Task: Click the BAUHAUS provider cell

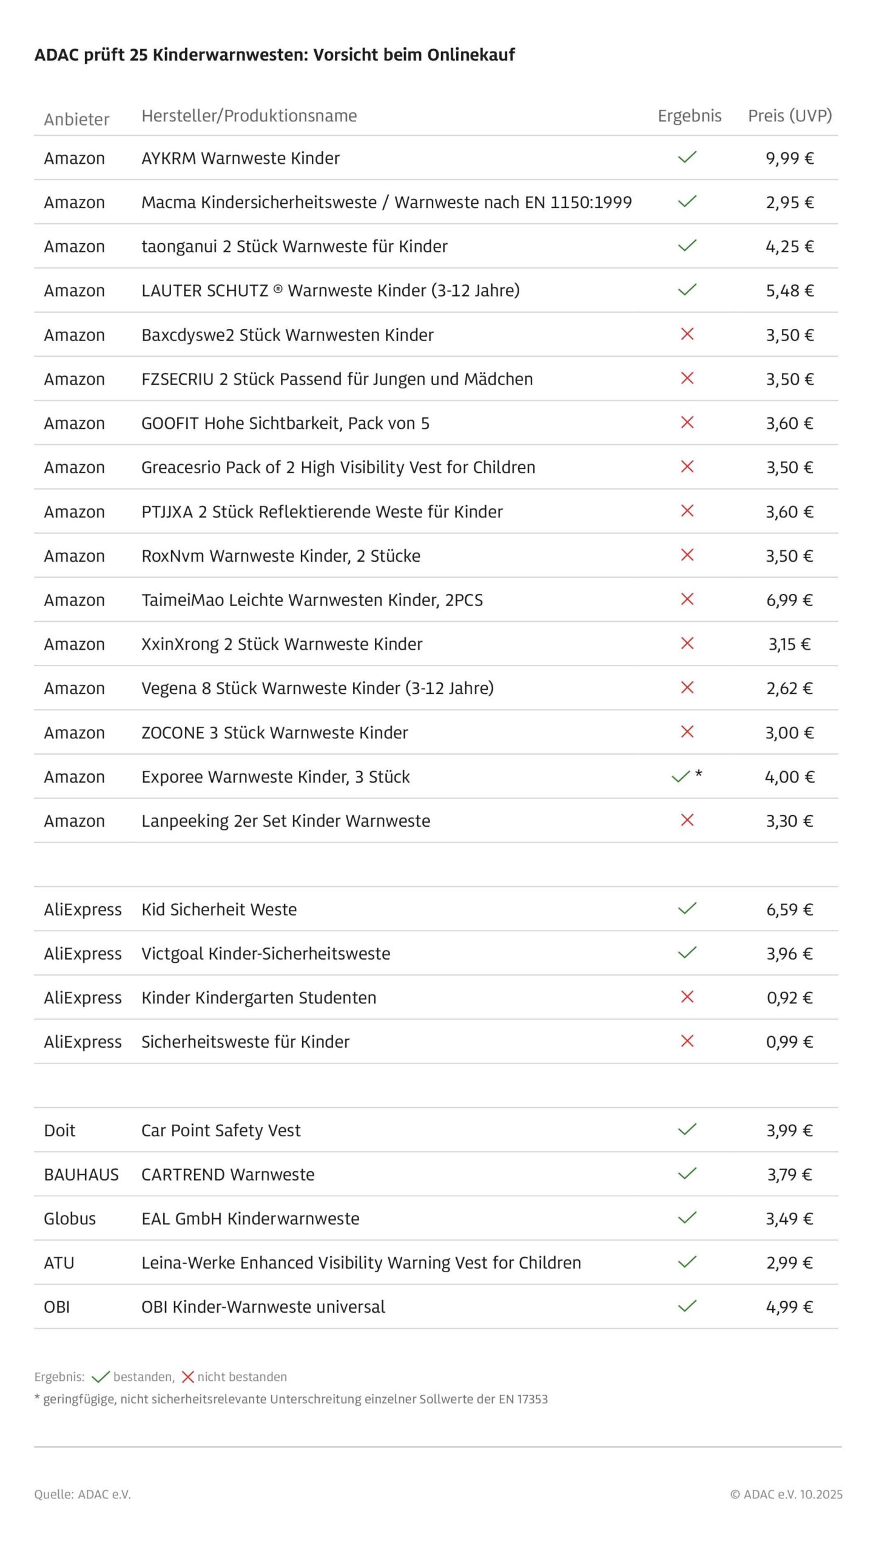Action: (81, 1174)
